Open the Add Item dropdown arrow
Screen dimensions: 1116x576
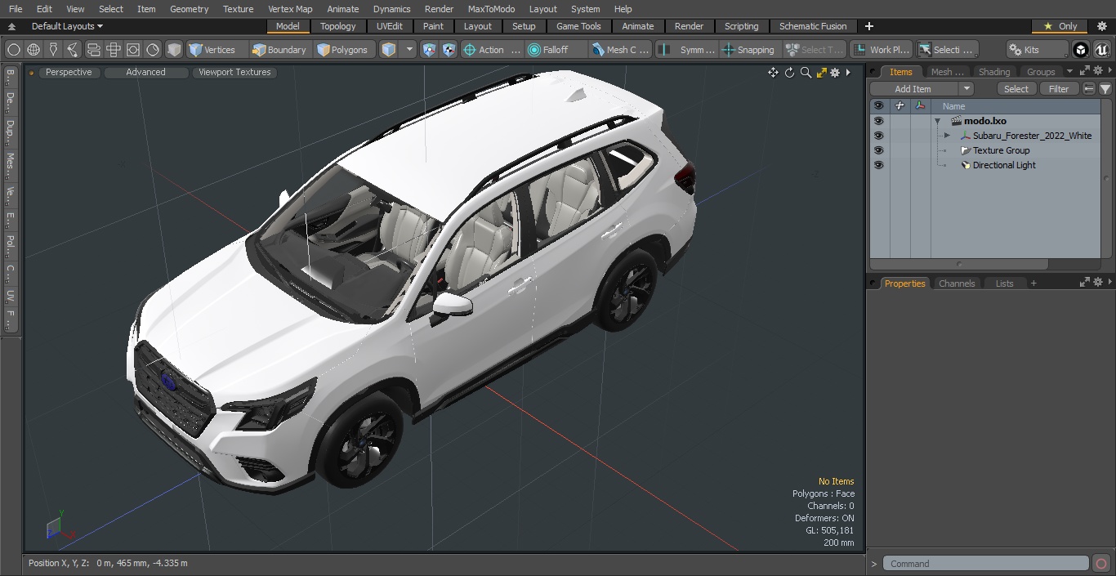click(966, 89)
